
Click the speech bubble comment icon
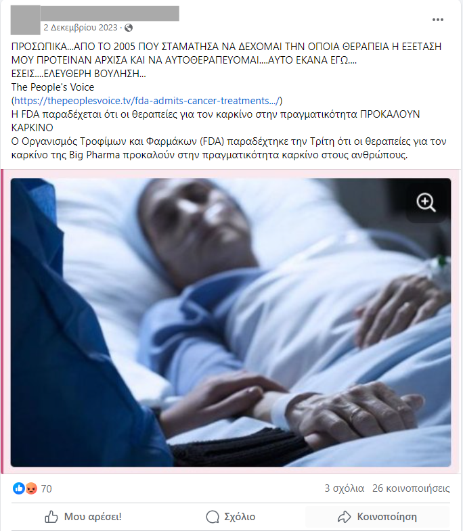pos(213,517)
